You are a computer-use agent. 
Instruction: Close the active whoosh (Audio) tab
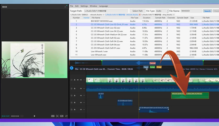pos(140,15)
